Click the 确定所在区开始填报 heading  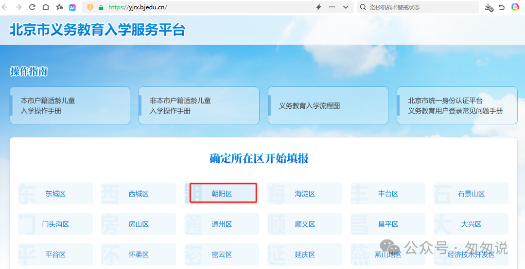click(259, 158)
